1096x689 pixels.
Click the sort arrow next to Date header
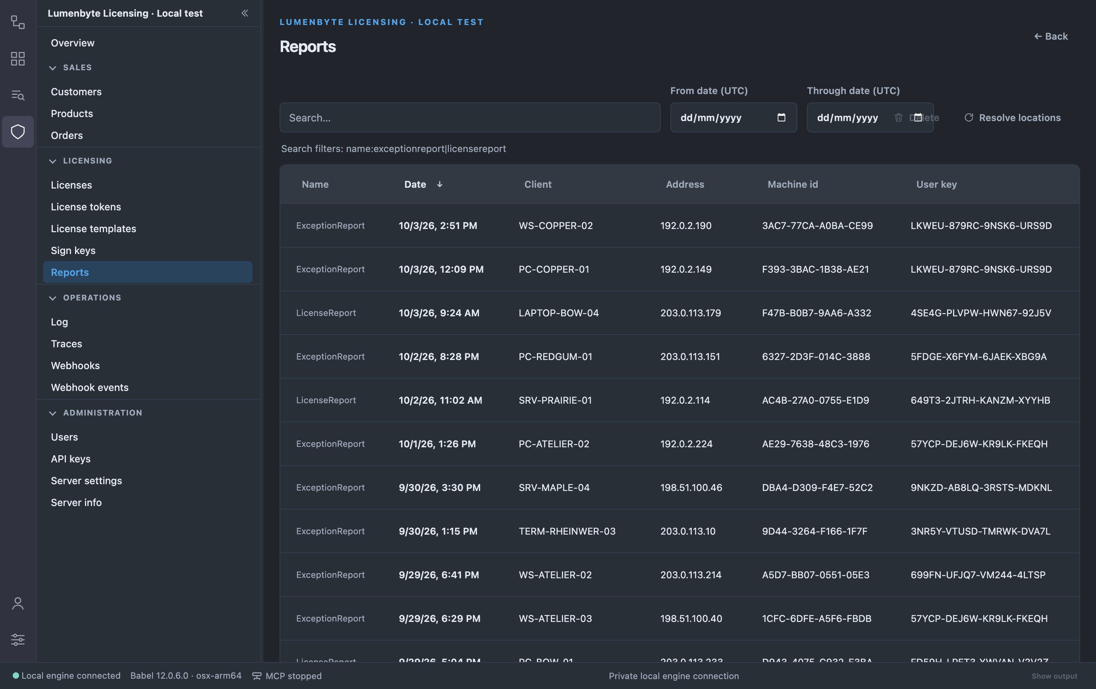pos(440,184)
